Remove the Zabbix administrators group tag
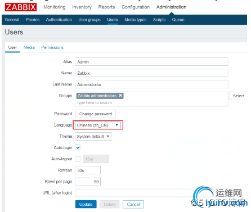Screen dimensions: 251x212 [x=120, y=96]
